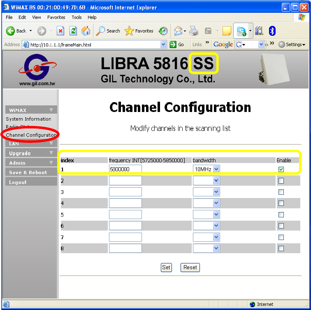Click the green Go arrow button
This screenshot has width=311, height=310.
[173, 44]
